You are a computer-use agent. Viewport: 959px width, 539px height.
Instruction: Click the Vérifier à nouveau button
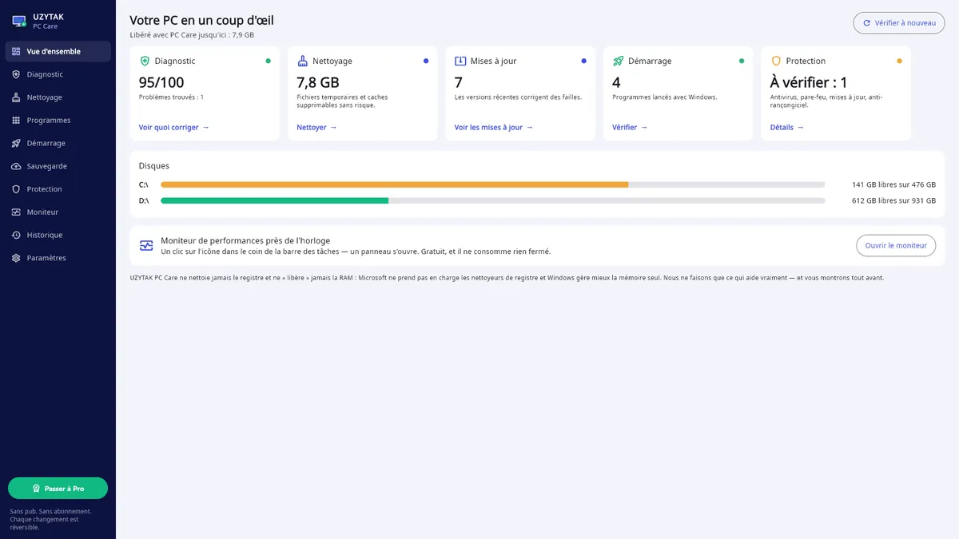pyautogui.click(x=898, y=23)
